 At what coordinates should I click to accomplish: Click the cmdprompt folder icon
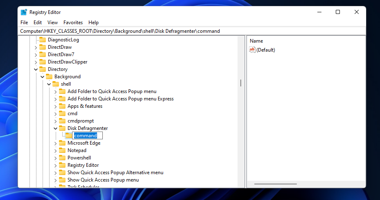click(62, 121)
